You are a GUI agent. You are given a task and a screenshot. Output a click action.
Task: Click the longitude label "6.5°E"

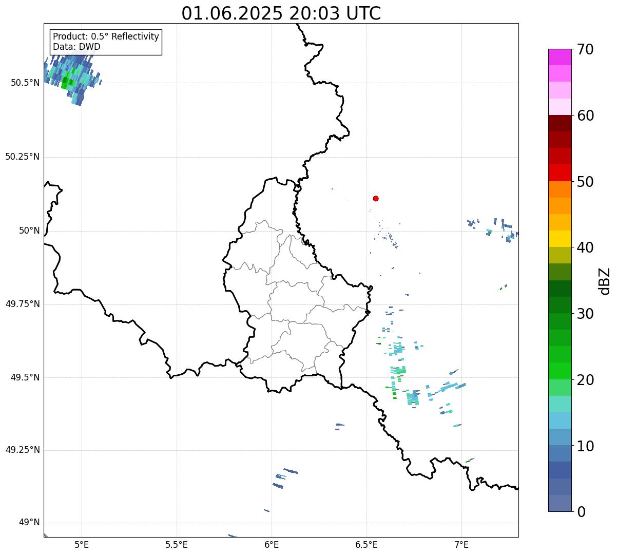click(367, 545)
